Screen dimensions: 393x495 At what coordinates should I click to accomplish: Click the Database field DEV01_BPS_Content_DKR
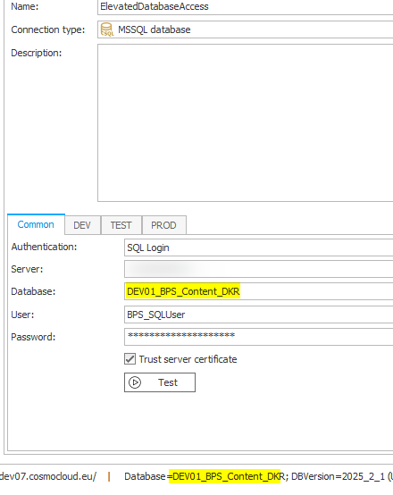pos(258,291)
